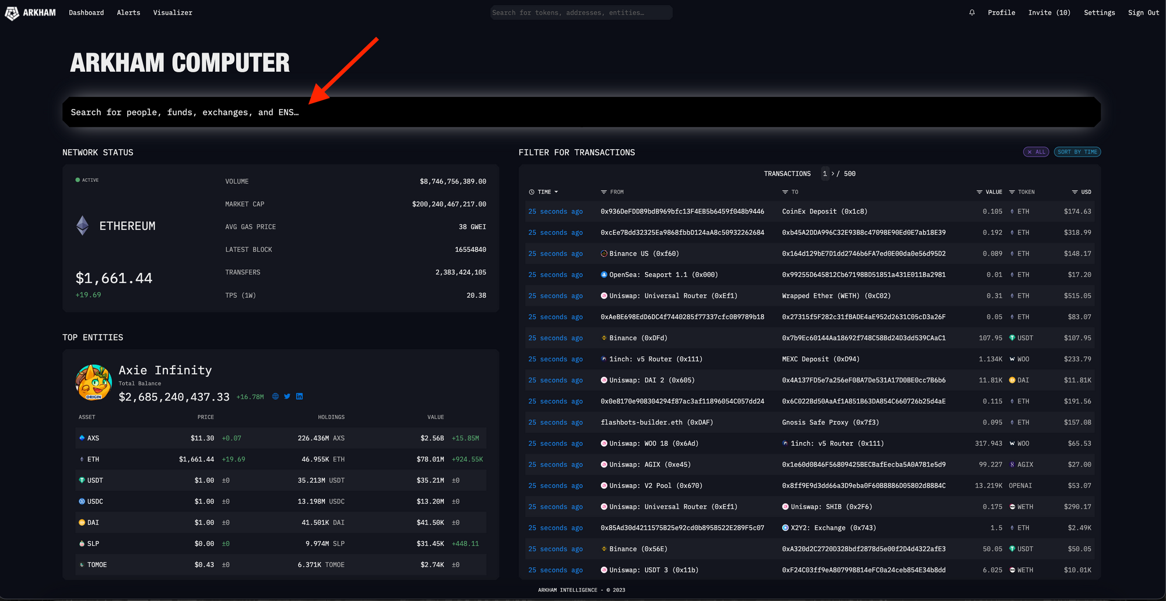Screen dimensions: 1166x601
Task: Click the AXS token icon in assets
Action: pyautogui.click(x=82, y=438)
